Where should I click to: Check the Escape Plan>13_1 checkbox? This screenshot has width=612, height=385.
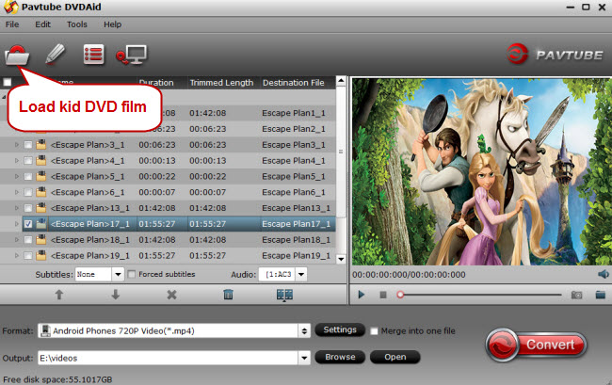28,208
